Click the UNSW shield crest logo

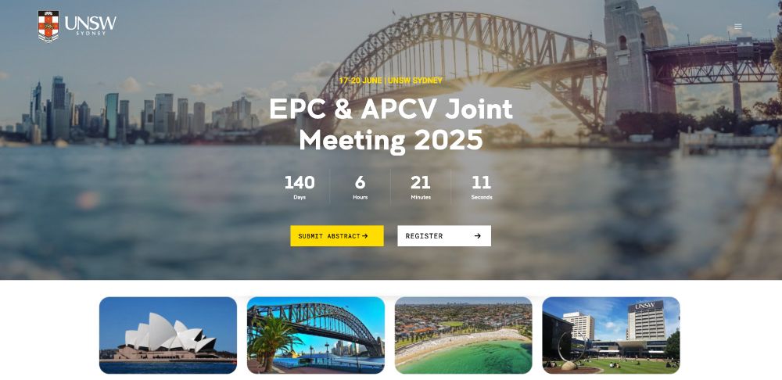[x=48, y=27]
